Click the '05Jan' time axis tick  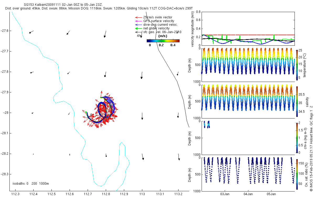pyautogui.click(x=271, y=194)
